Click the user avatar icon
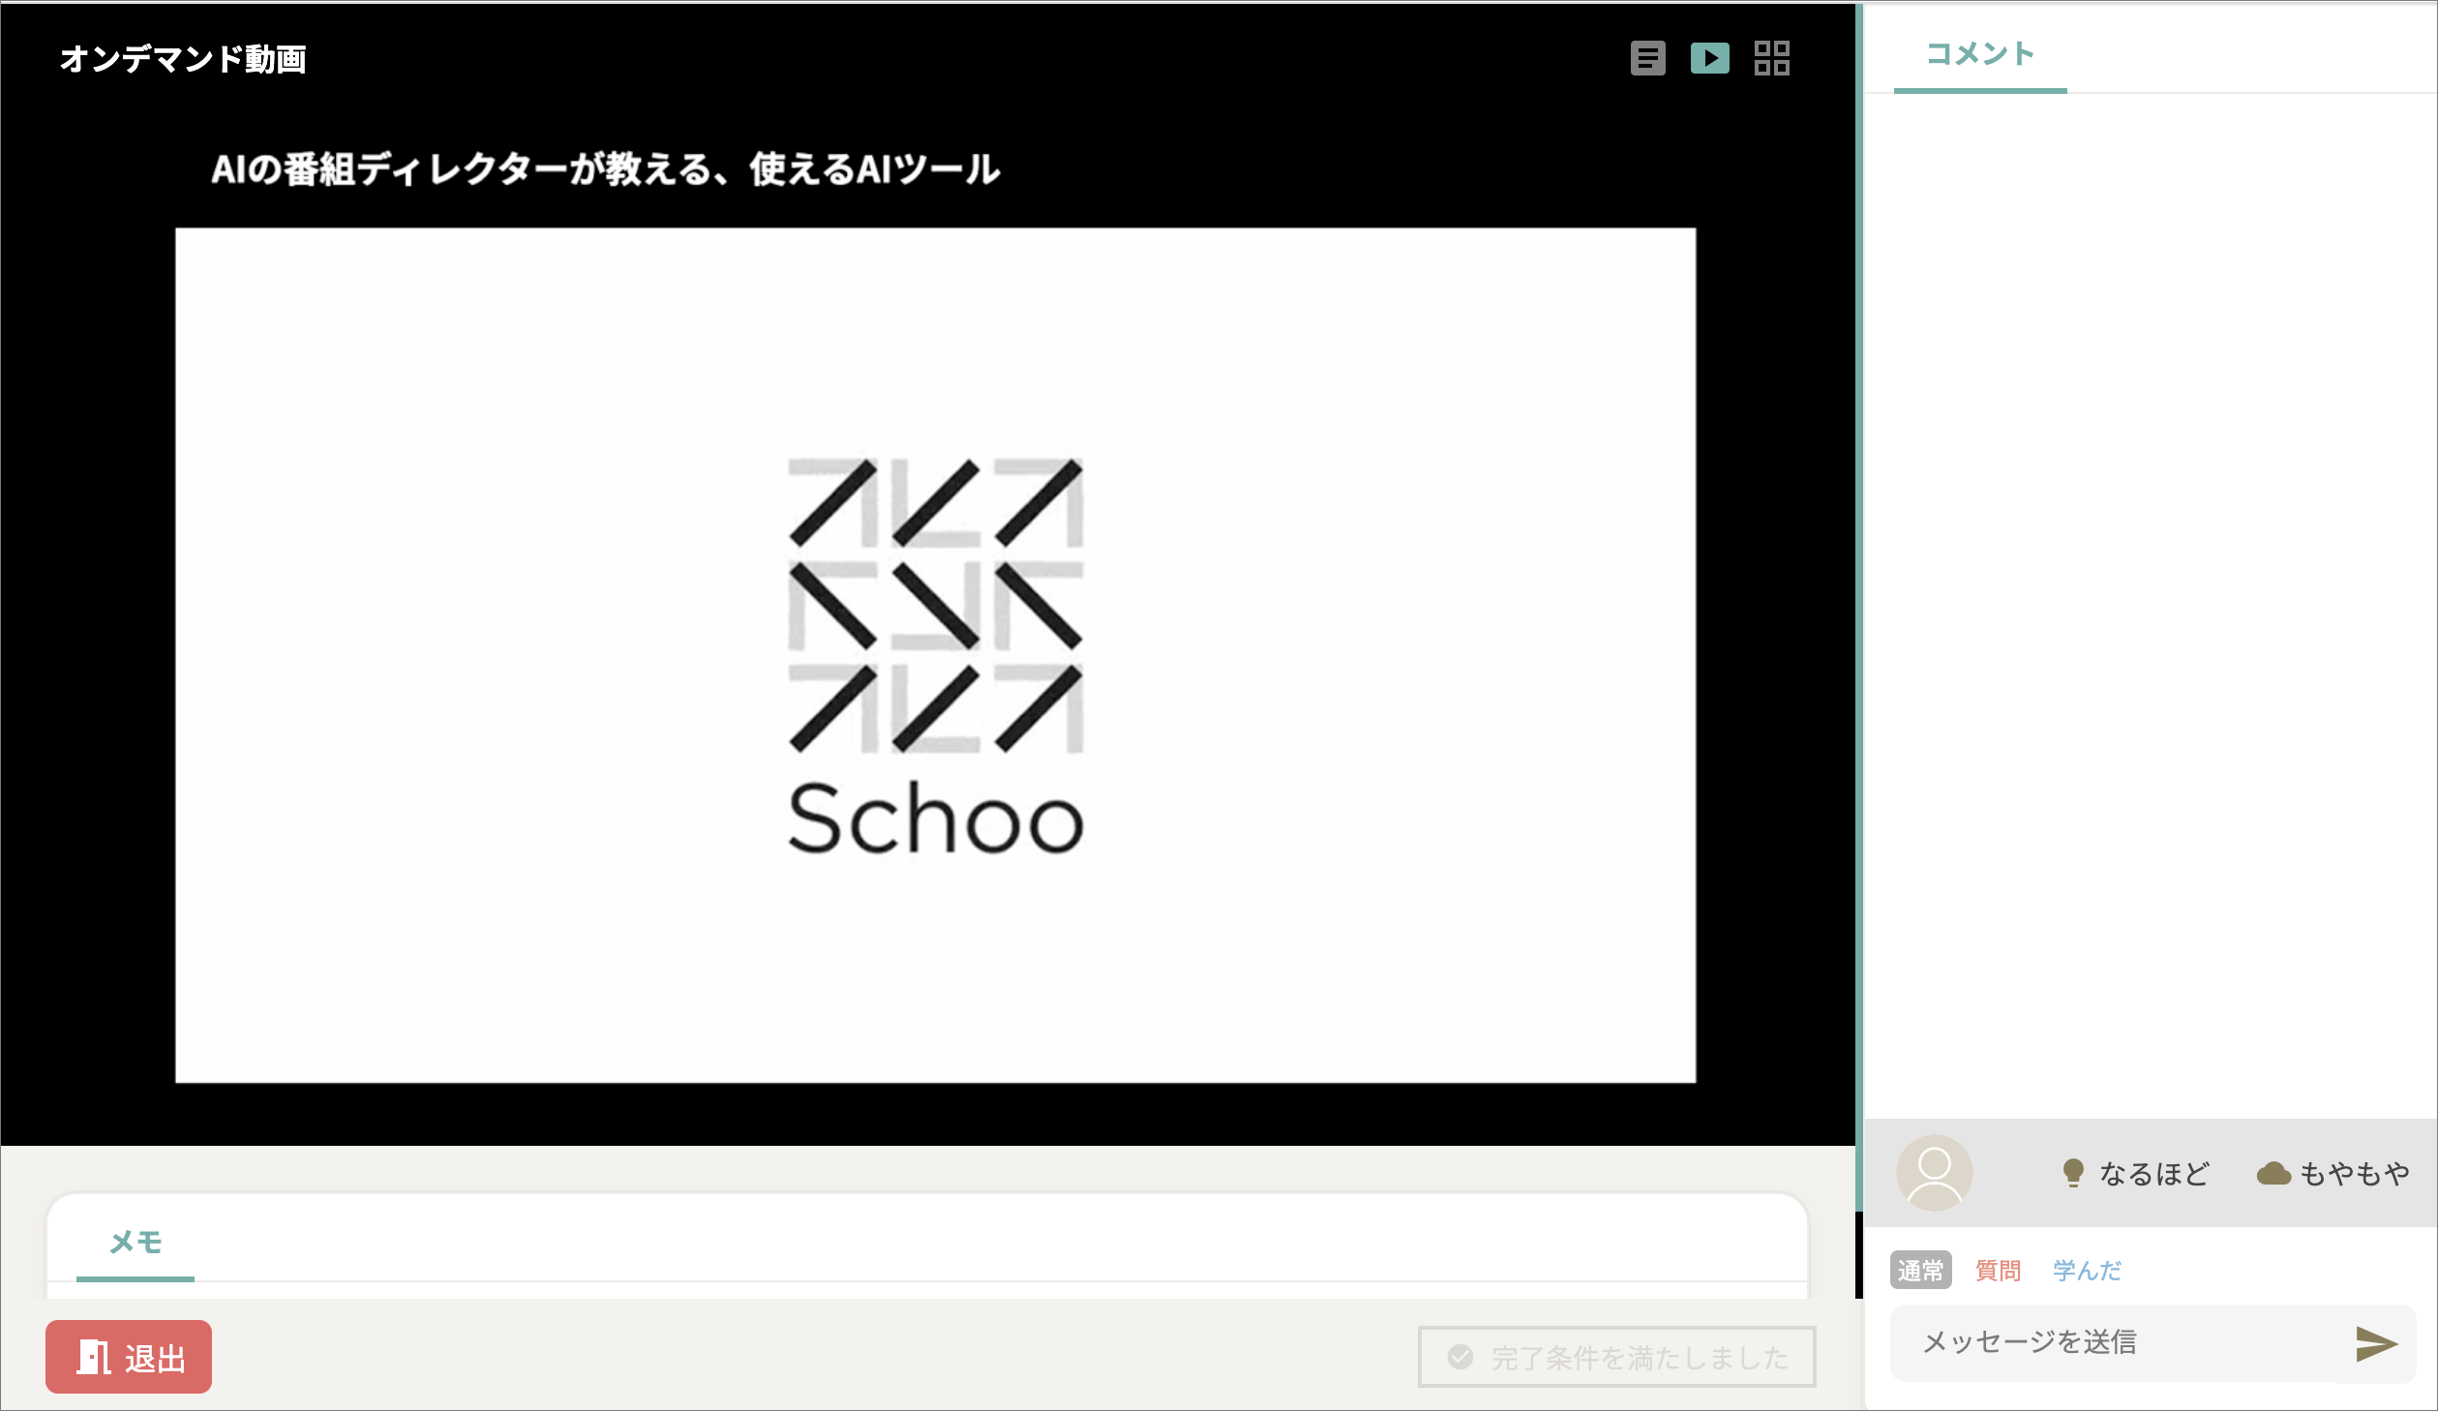 coord(1934,1173)
